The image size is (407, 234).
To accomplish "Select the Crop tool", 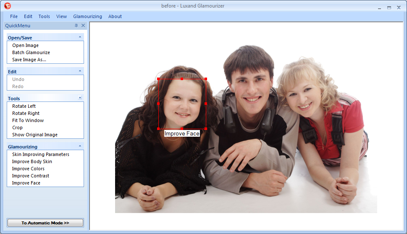I will [17, 127].
